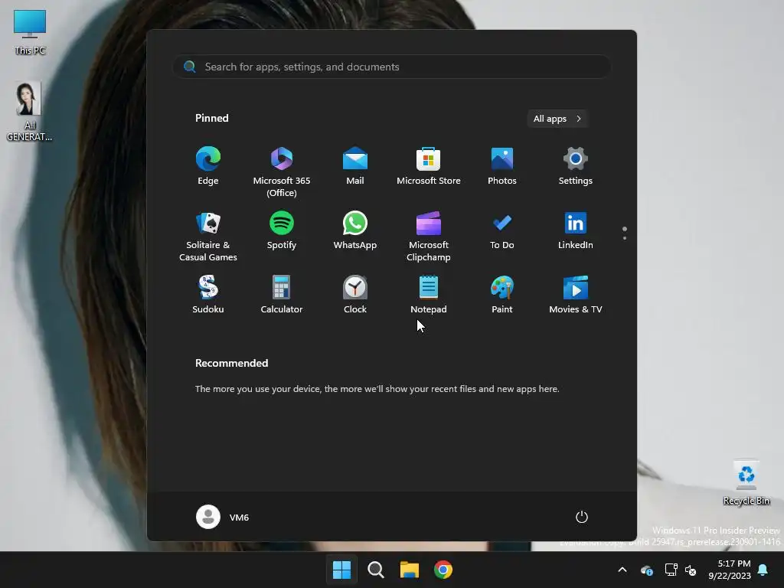Open Microsoft Store

(x=429, y=166)
